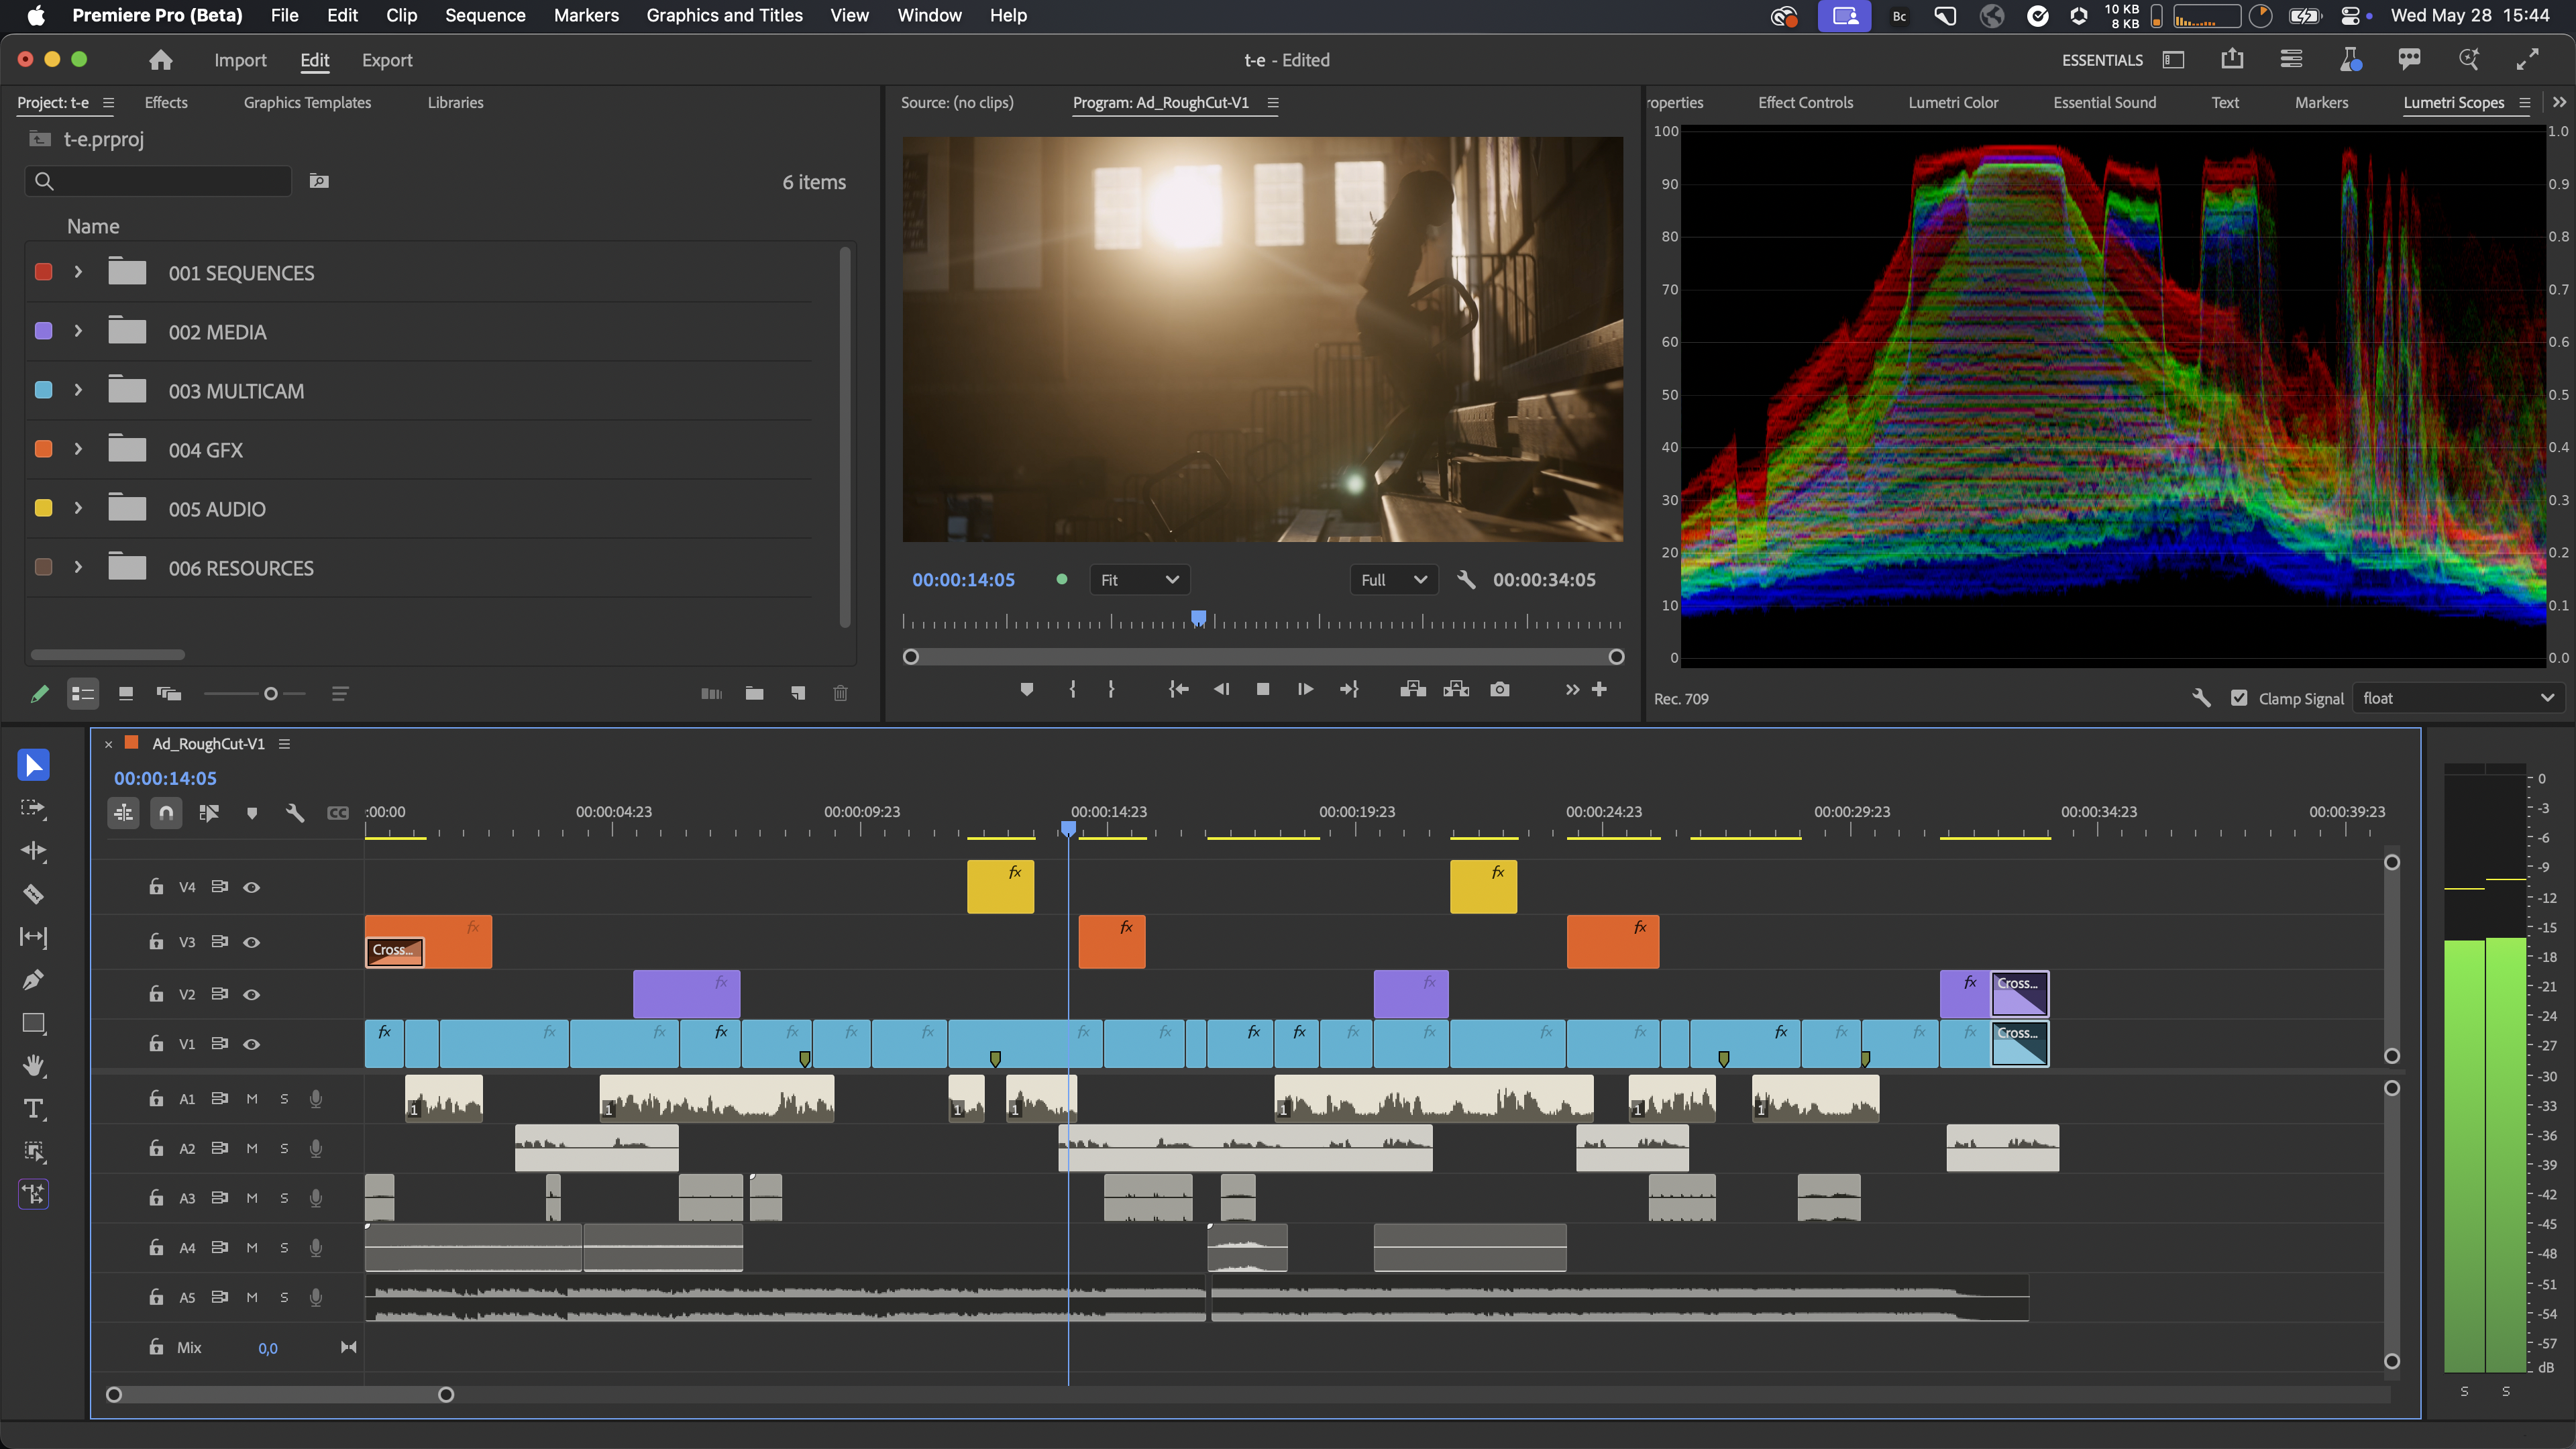The height and width of the screenshot is (1449, 2576).
Task: Toggle lock on track V1
Action: [156, 1043]
